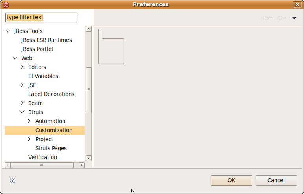Screen dimensions: 304x194
Task: Select the JBoss Tools label
Action: (x=28, y=31)
